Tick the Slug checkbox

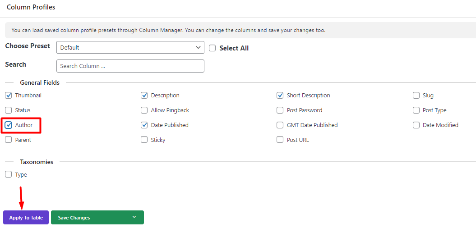pos(416,96)
